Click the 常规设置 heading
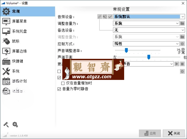Viewport: 187px width, 139px height. (x=121, y=9)
